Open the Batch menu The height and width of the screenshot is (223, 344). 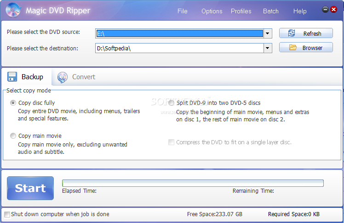(271, 11)
